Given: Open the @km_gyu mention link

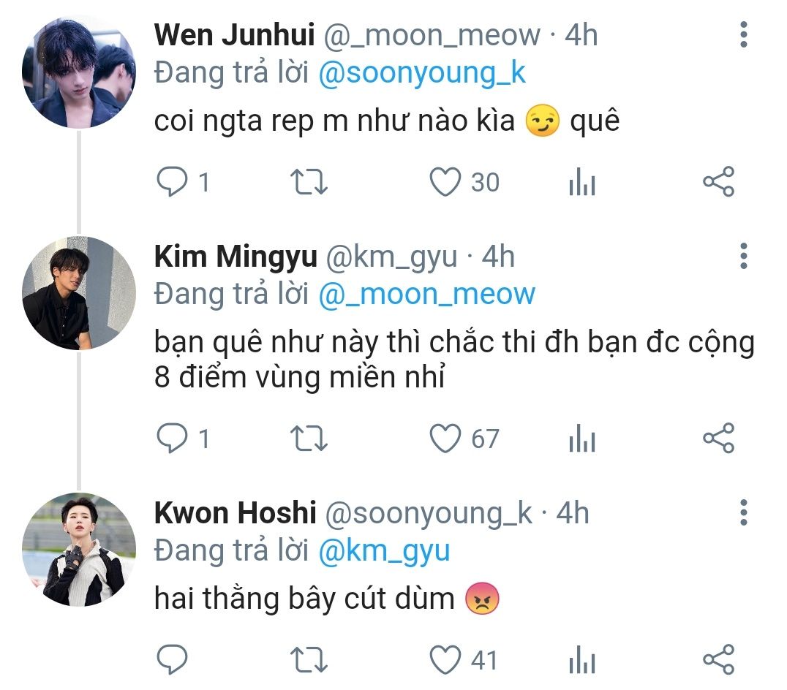Looking at the screenshot, I should pyautogui.click(x=384, y=550).
